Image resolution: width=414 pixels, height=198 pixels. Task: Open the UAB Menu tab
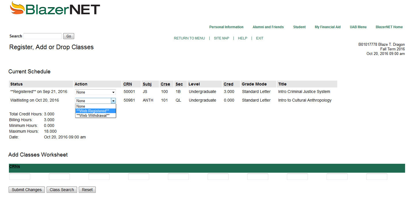pyautogui.click(x=358, y=27)
